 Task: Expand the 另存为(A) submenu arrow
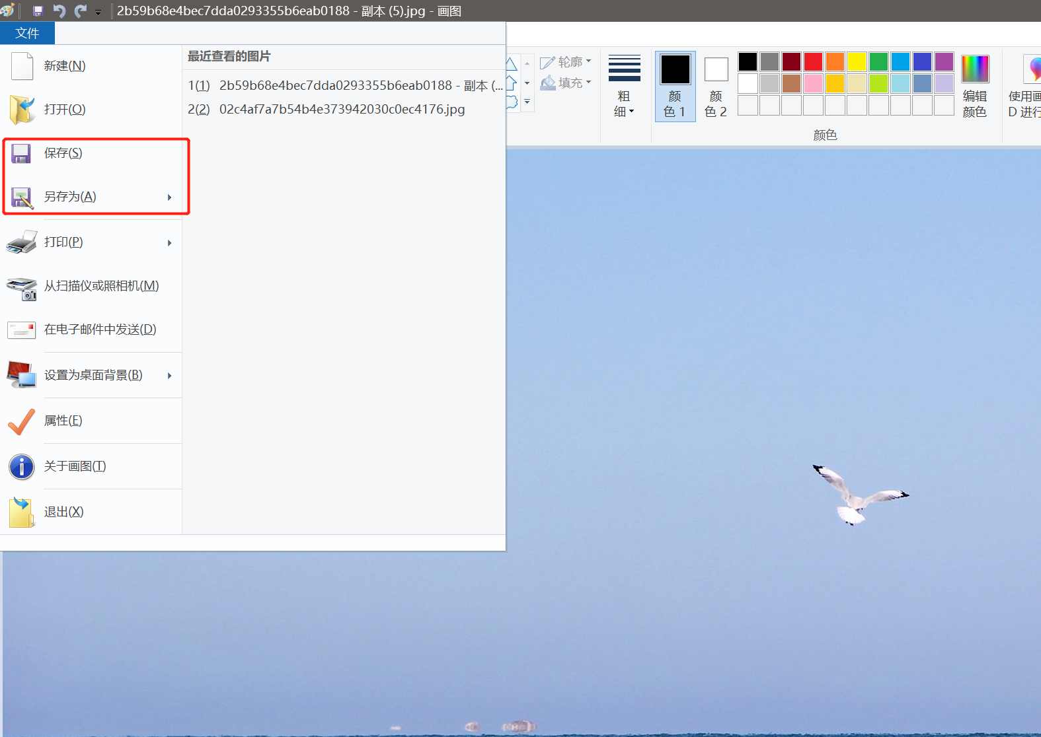click(x=170, y=197)
